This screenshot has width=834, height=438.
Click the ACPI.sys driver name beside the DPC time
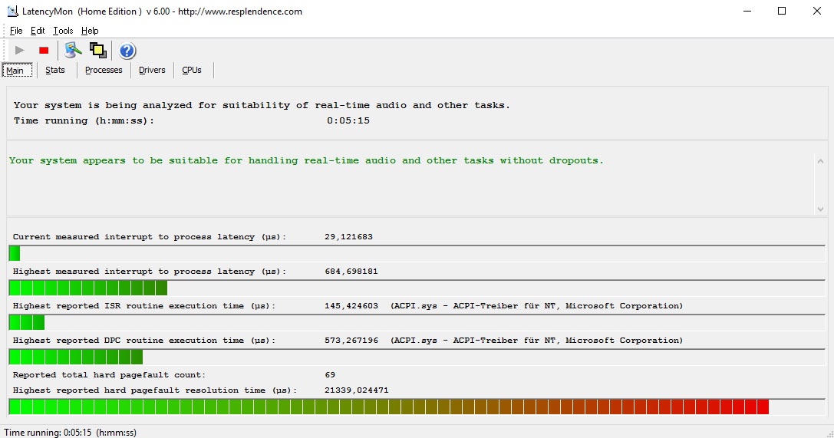[536, 341]
